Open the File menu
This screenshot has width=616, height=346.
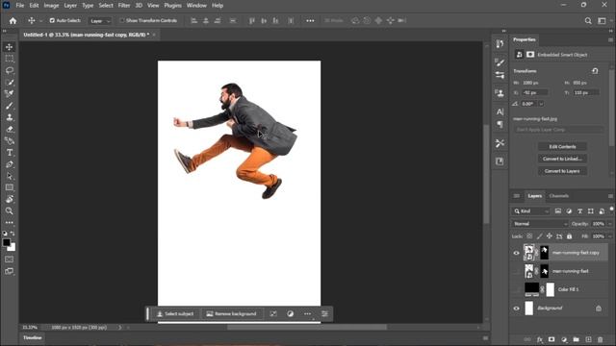click(x=20, y=6)
